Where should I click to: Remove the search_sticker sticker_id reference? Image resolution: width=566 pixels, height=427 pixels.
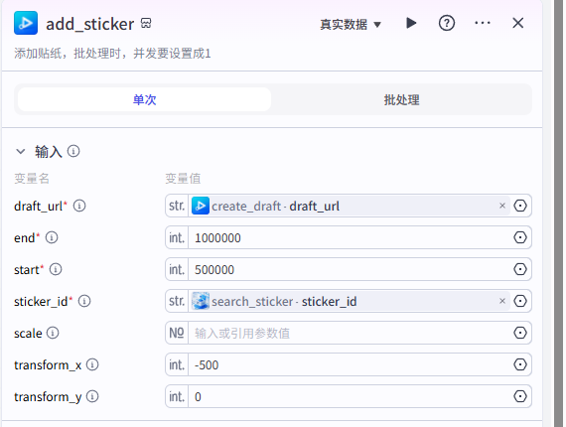pyautogui.click(x=502, y=301)
